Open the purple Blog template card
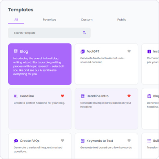Viewport: 159px width, 159px height. click(40, 64)
